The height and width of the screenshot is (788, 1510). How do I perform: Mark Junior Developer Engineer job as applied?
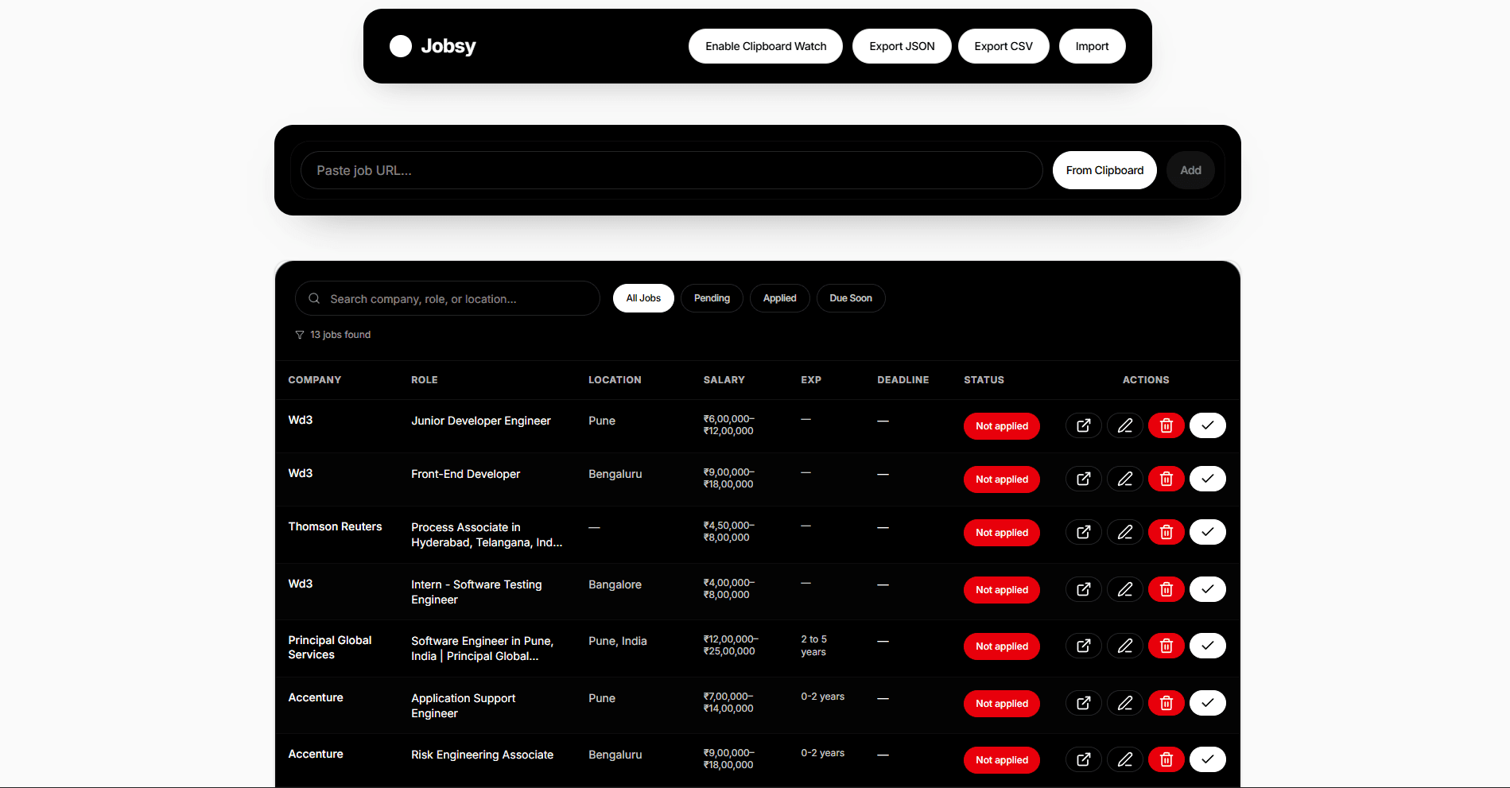click(1207, 425)
